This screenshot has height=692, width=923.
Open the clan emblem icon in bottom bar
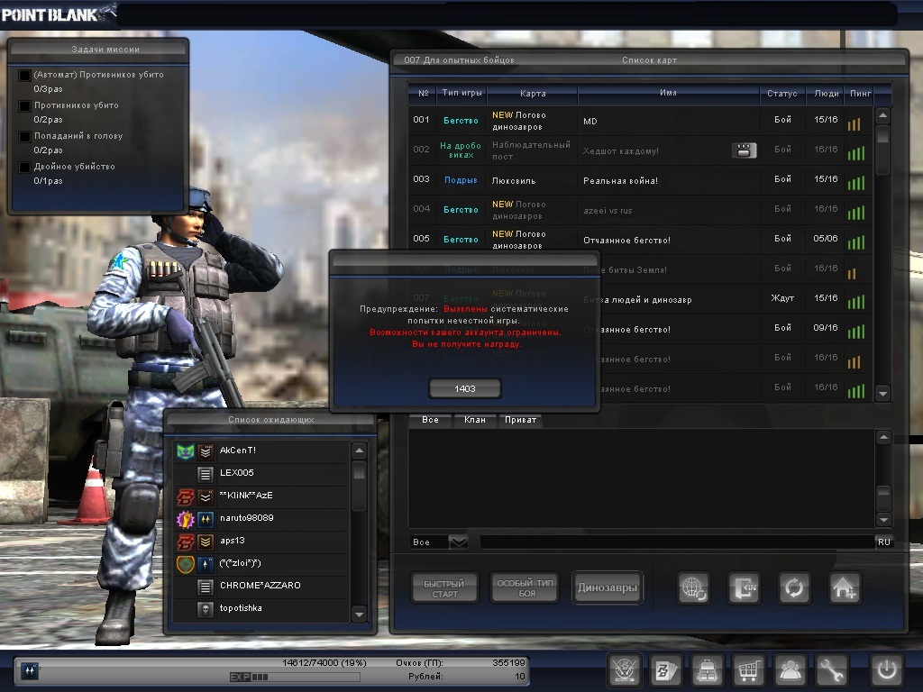pos(625,670)
